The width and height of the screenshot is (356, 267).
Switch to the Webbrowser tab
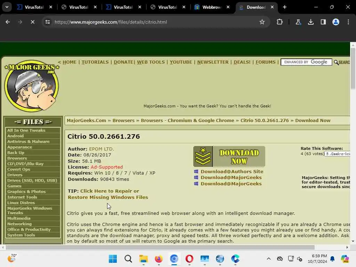[212, 7]
